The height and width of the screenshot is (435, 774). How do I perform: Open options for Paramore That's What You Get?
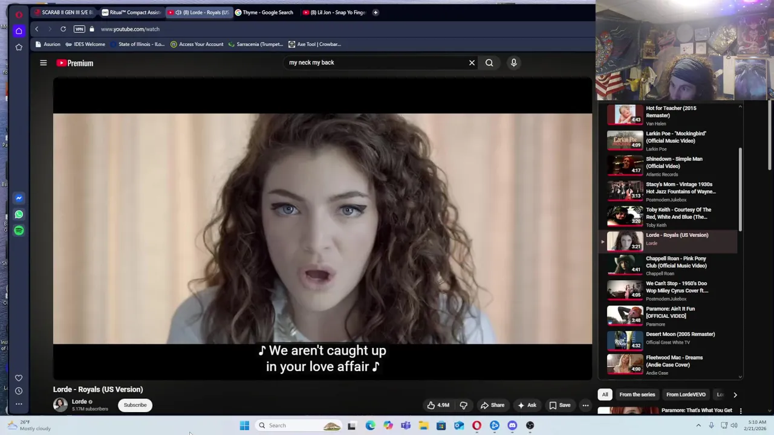click(740, 410)
